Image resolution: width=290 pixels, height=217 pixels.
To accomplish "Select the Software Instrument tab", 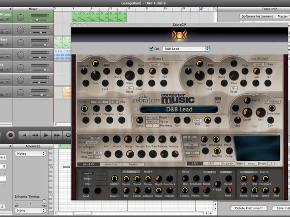I will point(257,16).
